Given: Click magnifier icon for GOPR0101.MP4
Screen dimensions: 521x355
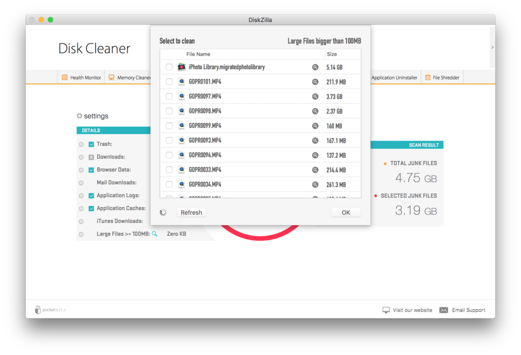Looking at the screenshot, I should [315, 82].
